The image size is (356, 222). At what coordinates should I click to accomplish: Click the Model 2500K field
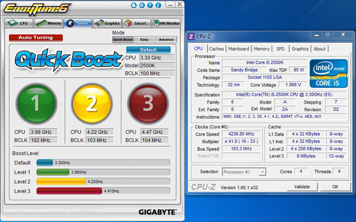coord(157,65)
